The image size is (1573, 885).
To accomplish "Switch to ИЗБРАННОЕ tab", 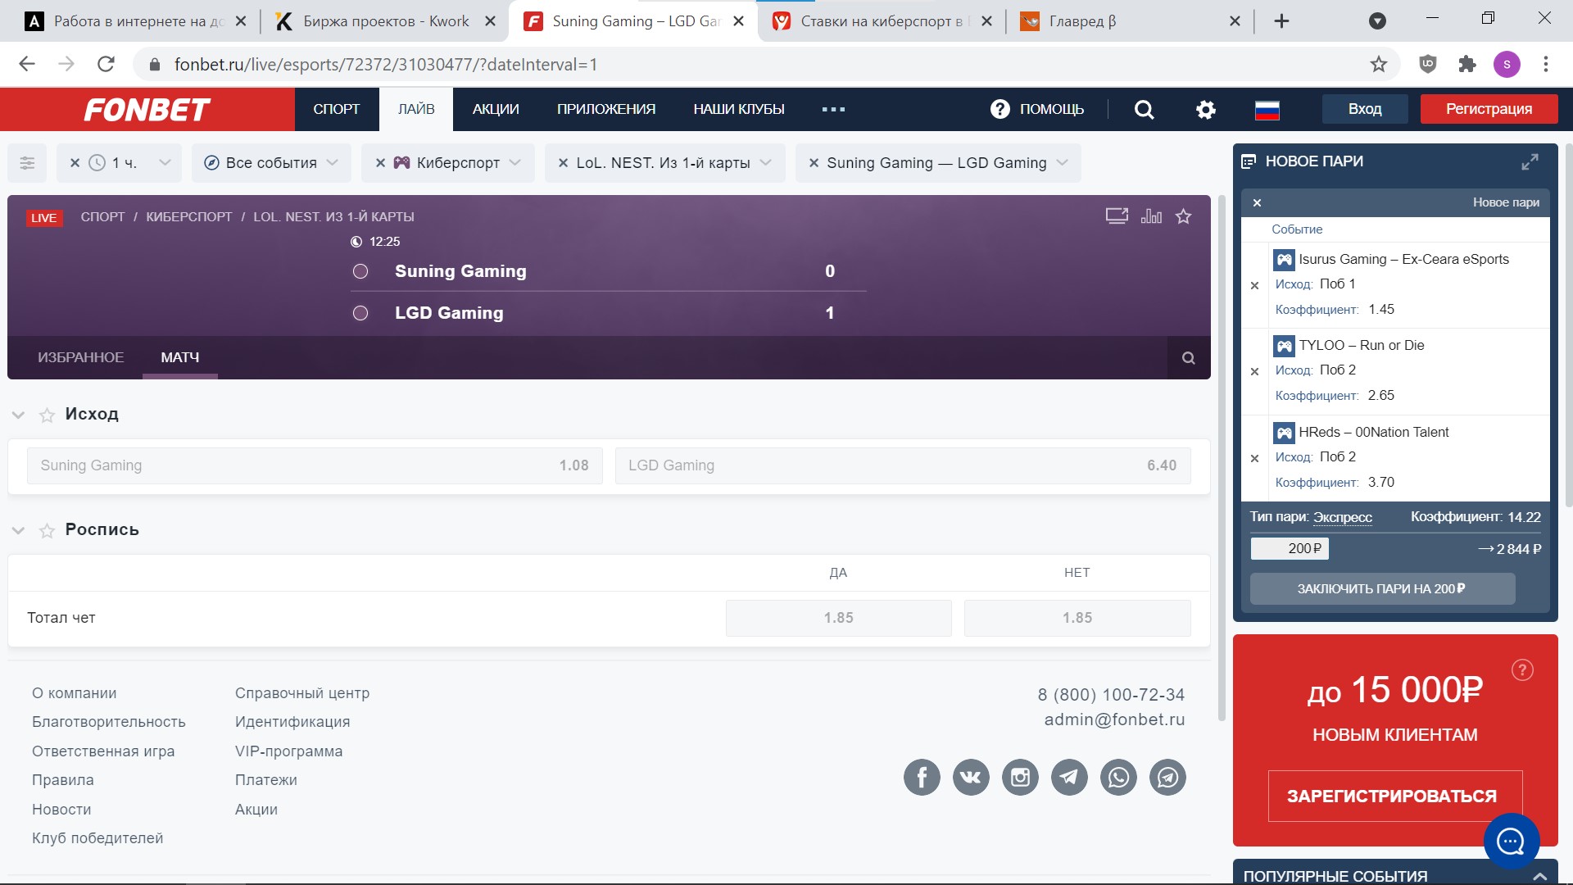I will 81,357.
